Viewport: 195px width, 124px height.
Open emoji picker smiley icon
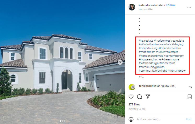click(x=131, y=119)
